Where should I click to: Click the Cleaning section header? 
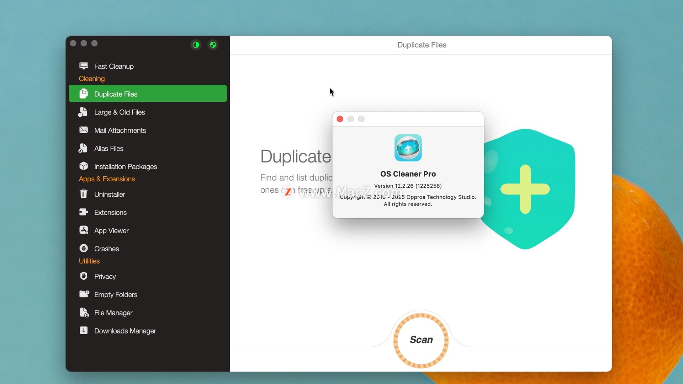tap(92, 79)
